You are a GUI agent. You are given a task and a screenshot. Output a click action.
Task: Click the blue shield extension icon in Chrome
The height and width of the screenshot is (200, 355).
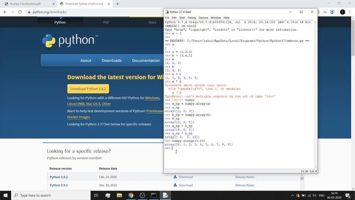pos(332,12)
